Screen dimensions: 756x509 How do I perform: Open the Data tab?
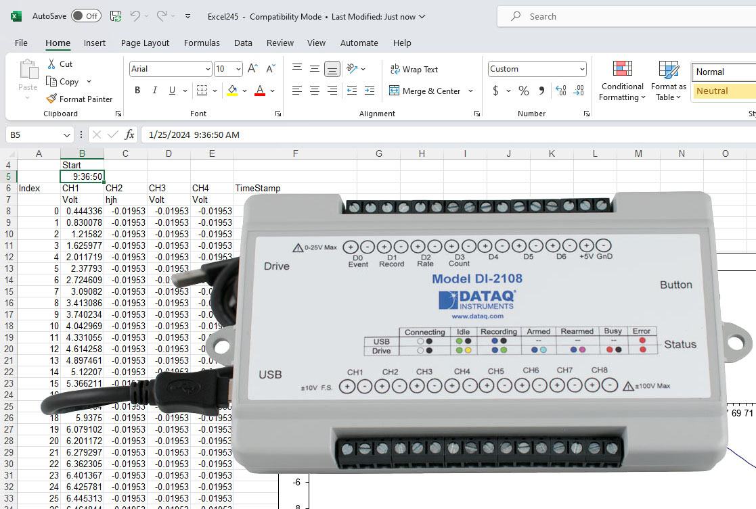tap(243, 43)
